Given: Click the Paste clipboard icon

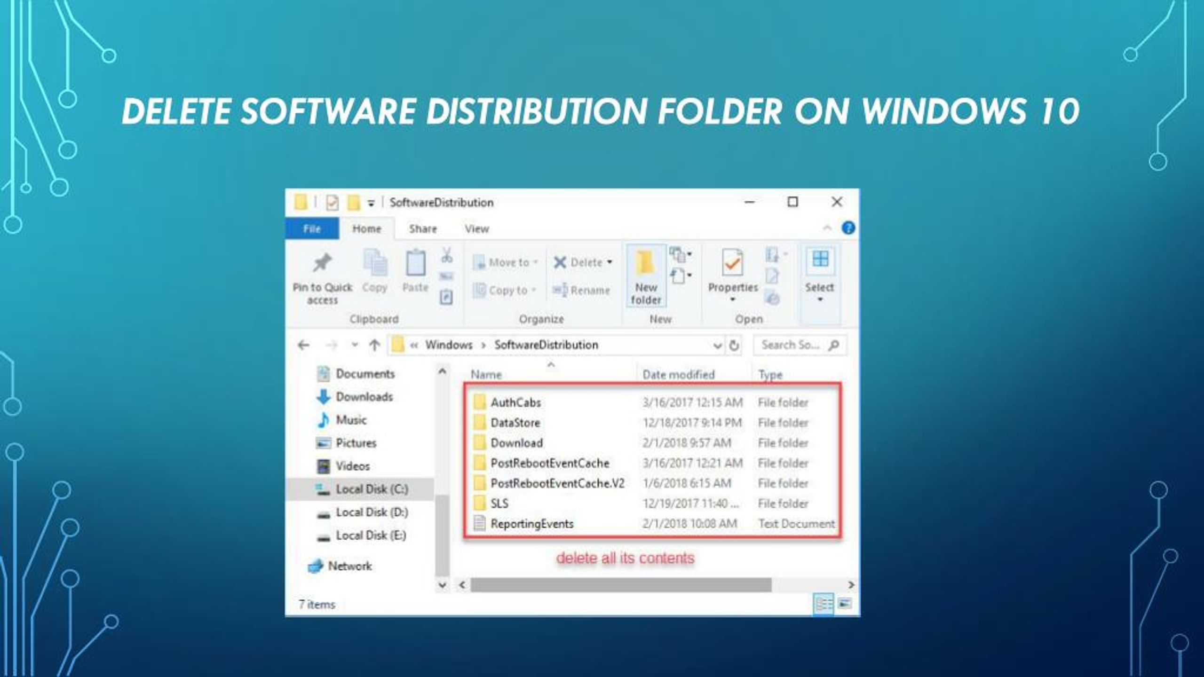Looking at the screenshot, I should (x=415, y=262).
